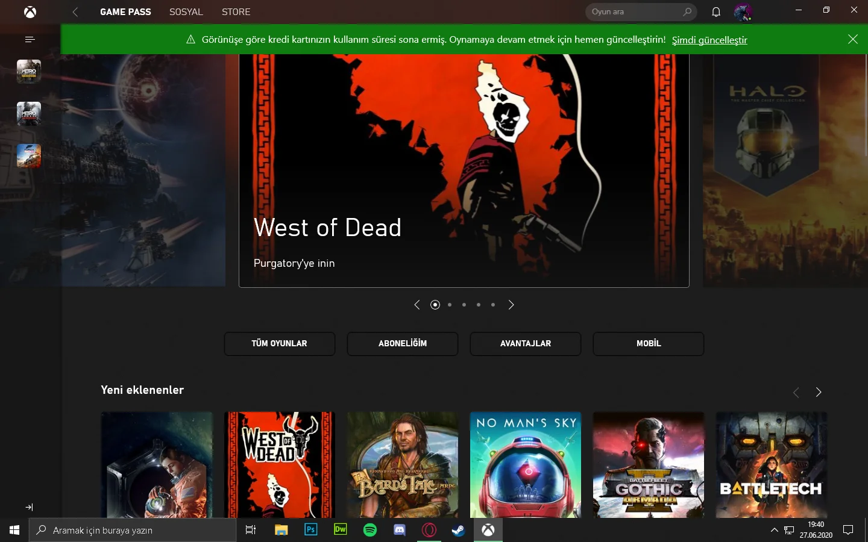The width and height of the screenshot is (868, 542).
Task: Open Steam from the taskbar
Action: click(x=458, y=530)
